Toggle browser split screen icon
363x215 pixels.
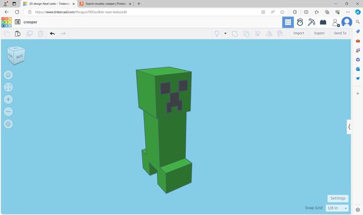pos(306,12)
